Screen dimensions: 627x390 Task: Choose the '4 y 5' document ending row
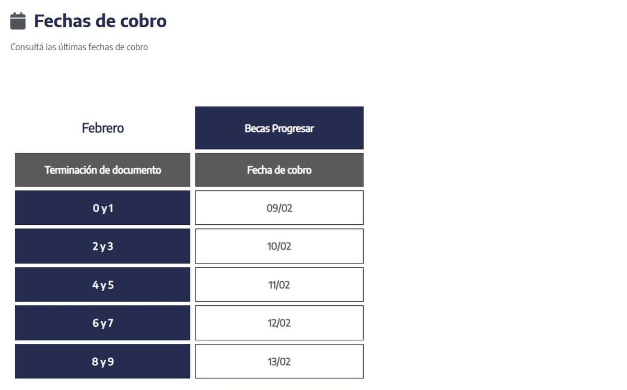(x=103, y=285)
